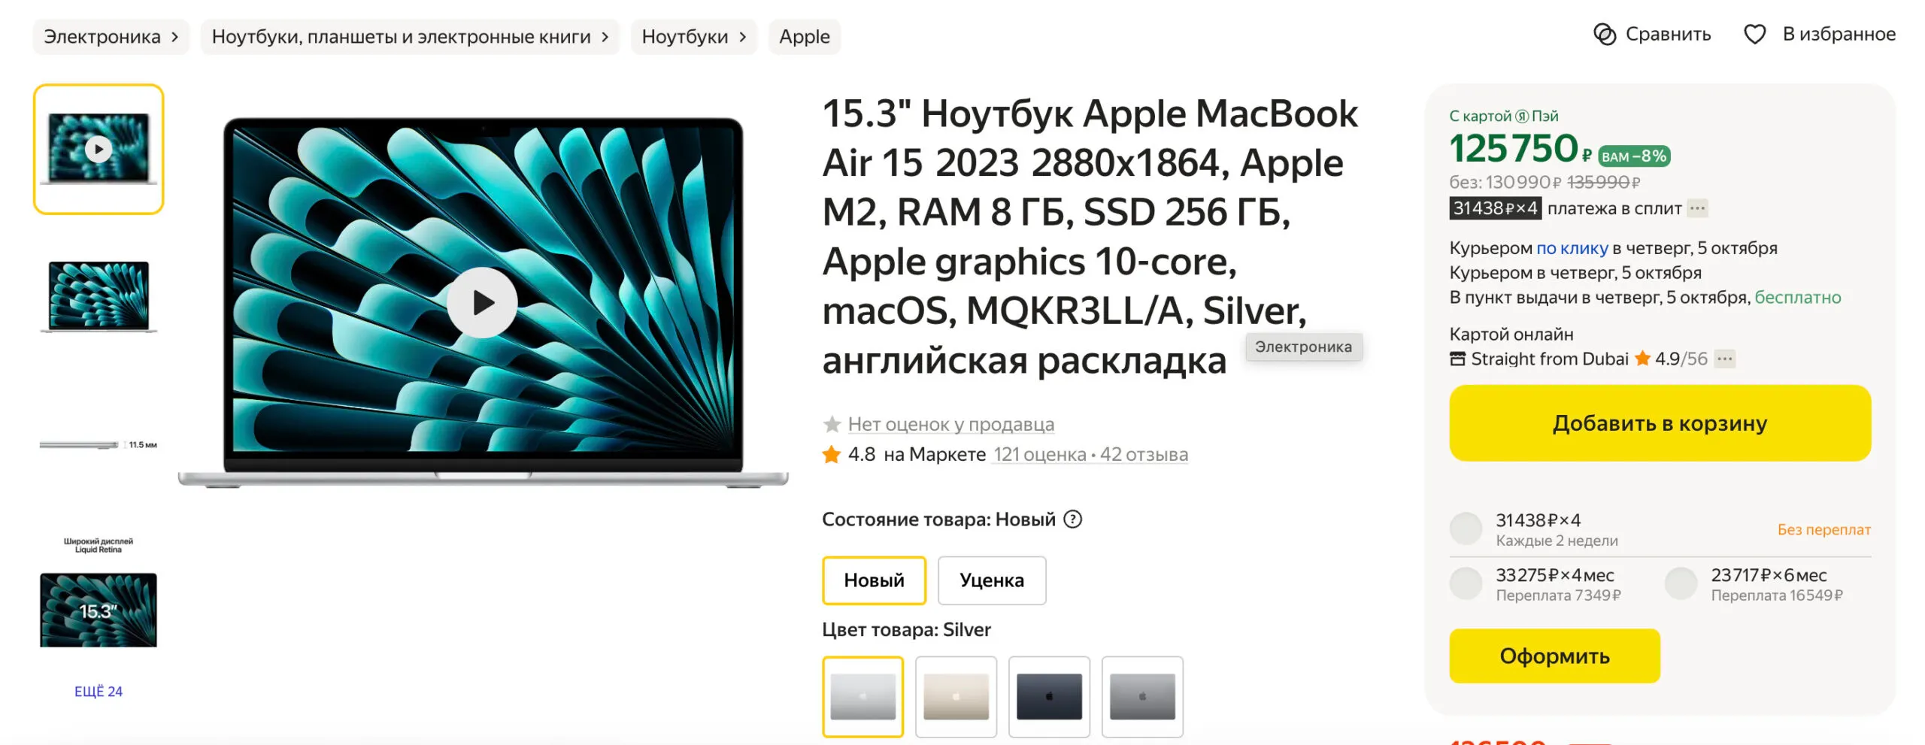
Task: Select the 31438₽×4 every two weeks plan
Action: tap(1465, 528)
